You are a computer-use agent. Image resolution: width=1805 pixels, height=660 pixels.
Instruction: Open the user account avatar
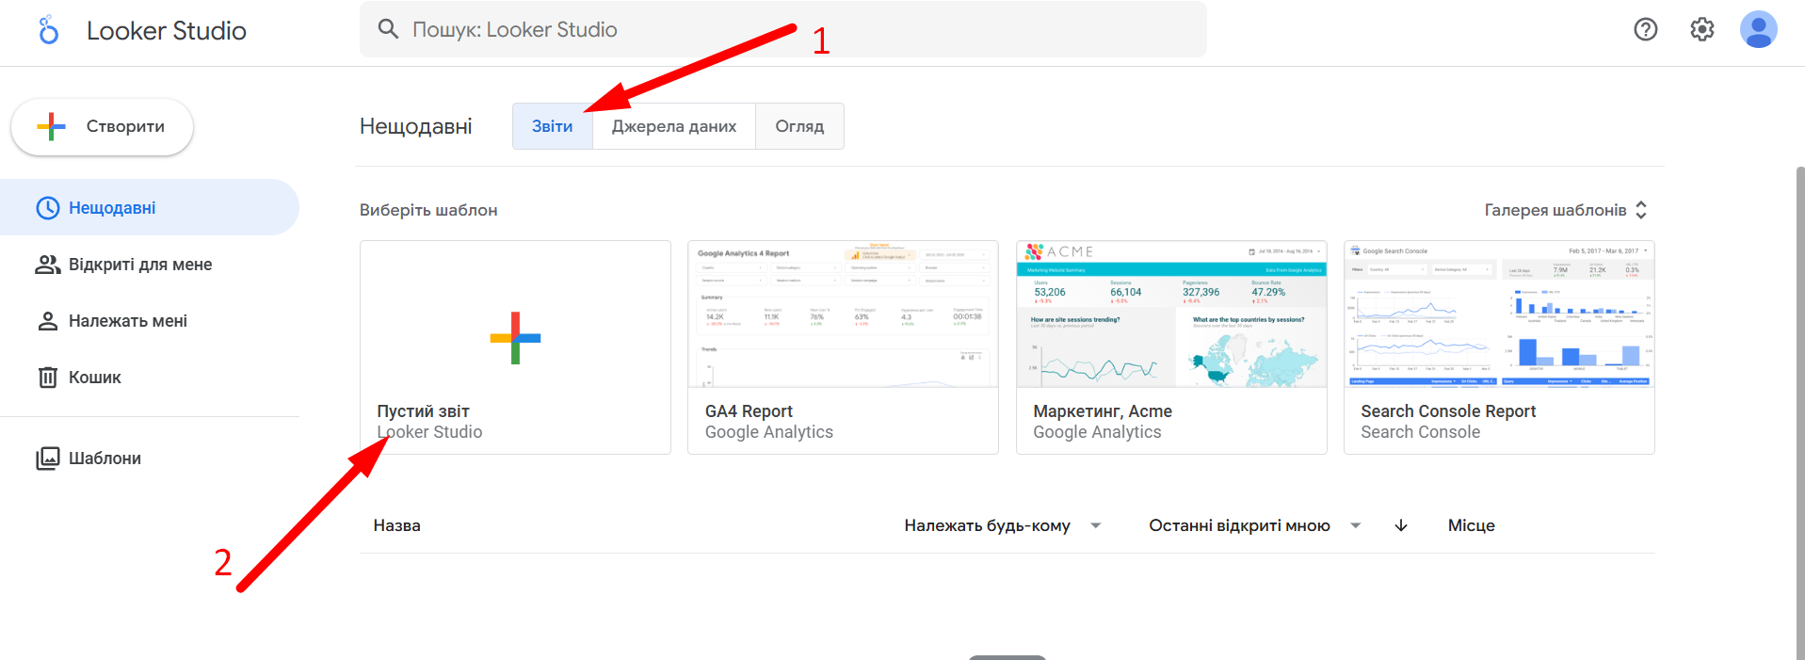pyautogui.click(x=1758, y=29)
